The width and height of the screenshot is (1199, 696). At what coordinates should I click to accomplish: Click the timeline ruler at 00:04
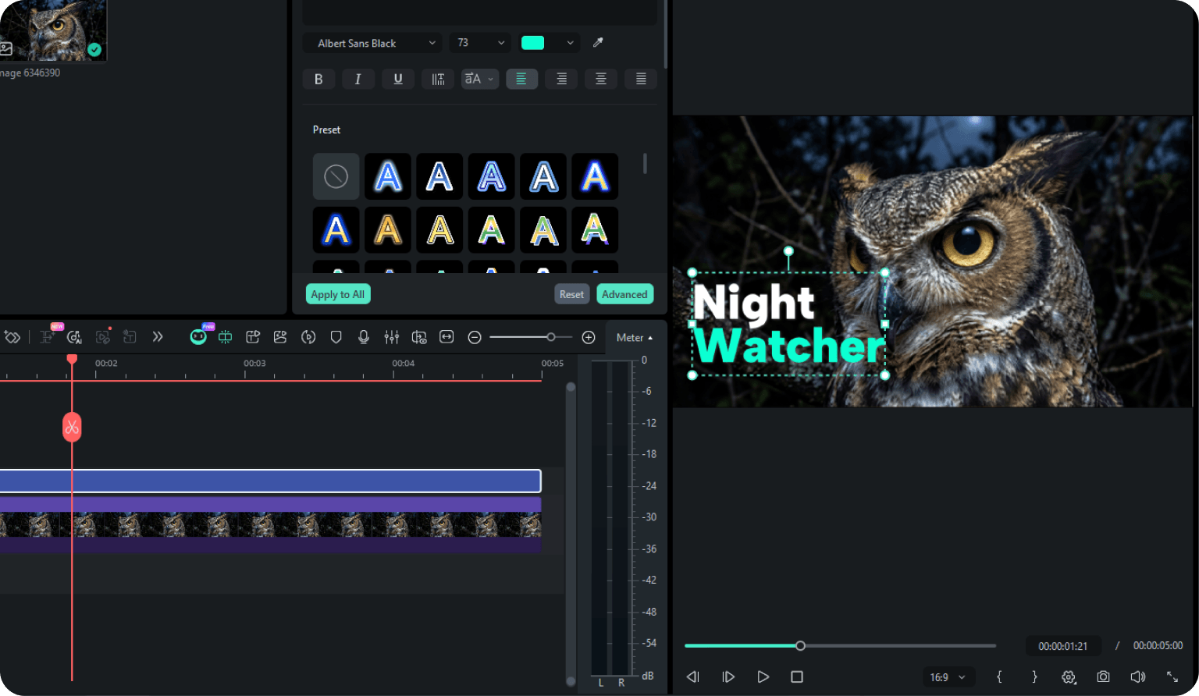pyautogui.click(x=403, y=364)
